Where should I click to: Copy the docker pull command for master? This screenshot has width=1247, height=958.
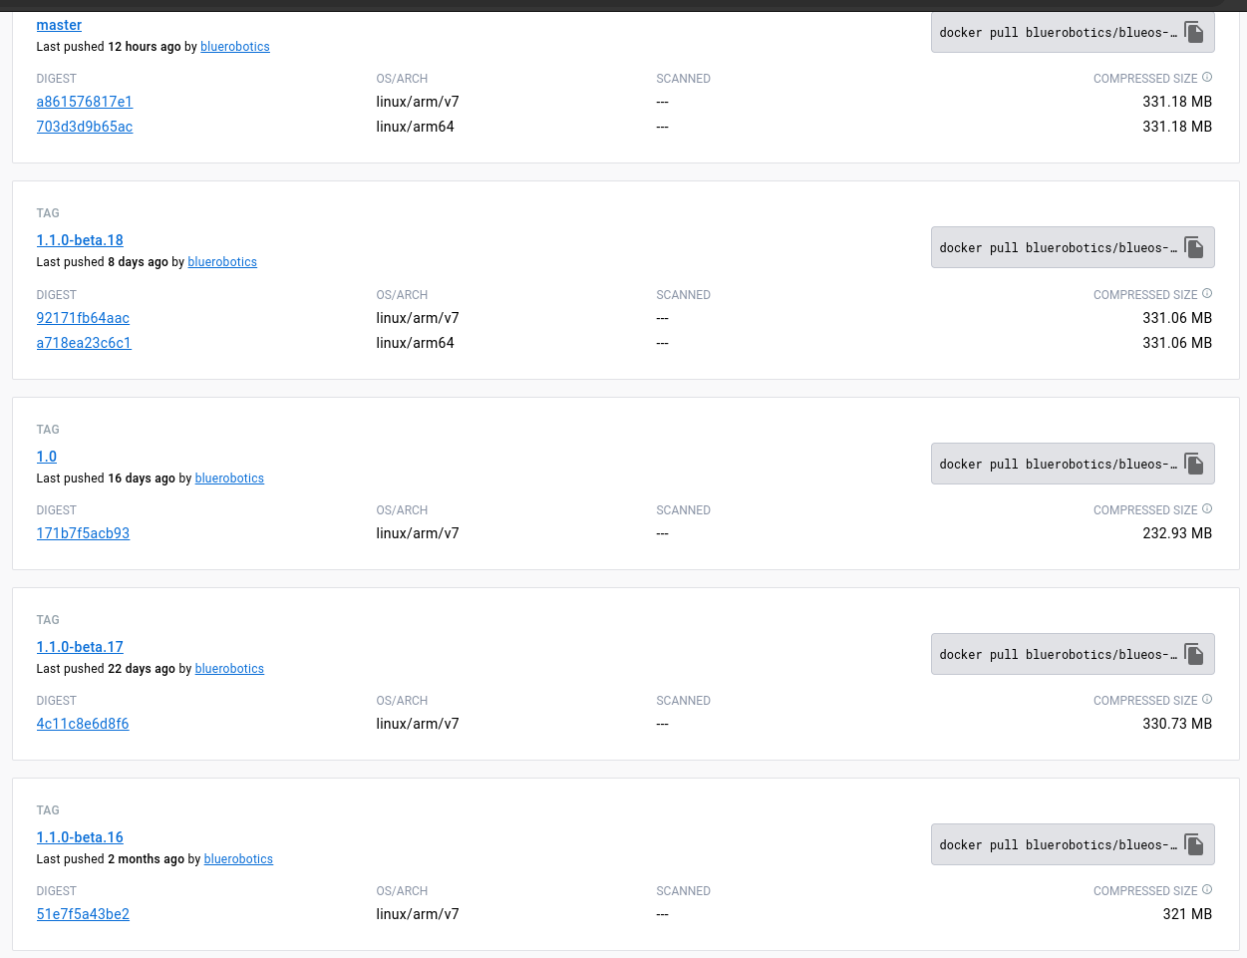coord(1193,32)
